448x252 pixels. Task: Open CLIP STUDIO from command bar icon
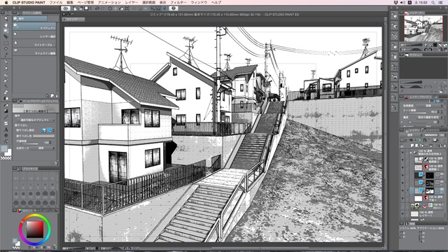coord(66,8)
